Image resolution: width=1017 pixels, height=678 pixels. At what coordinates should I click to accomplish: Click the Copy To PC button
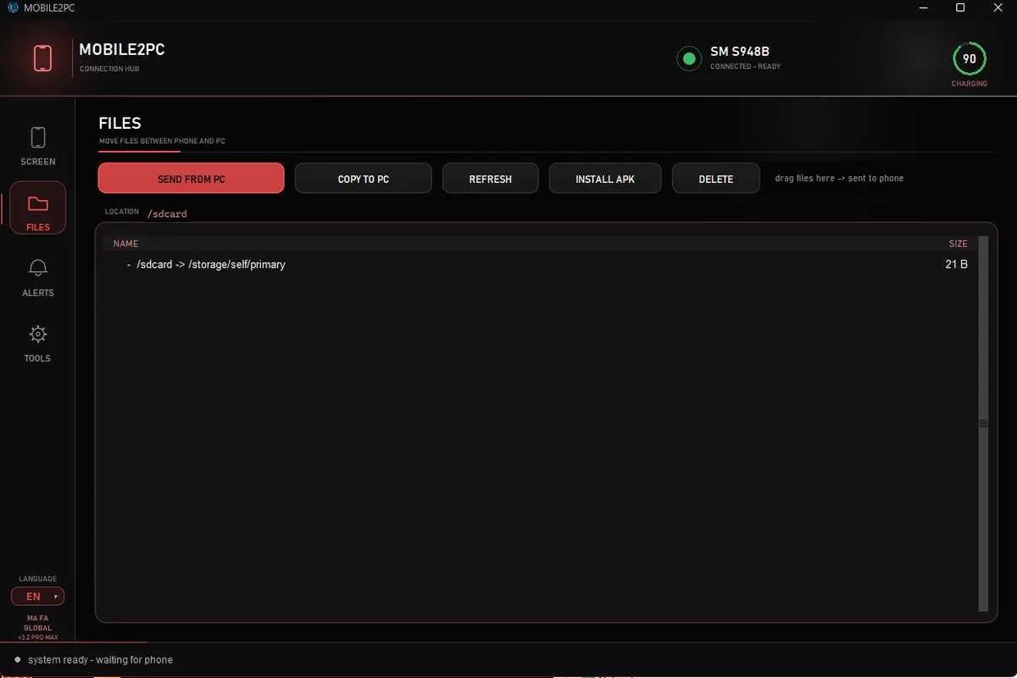(x=364, y=179)
